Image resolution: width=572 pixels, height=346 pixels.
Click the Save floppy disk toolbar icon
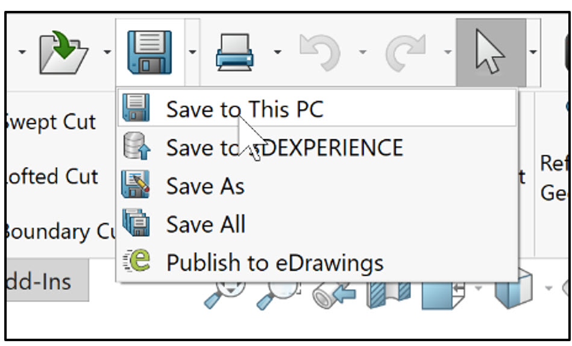click(x=149, y=52)
